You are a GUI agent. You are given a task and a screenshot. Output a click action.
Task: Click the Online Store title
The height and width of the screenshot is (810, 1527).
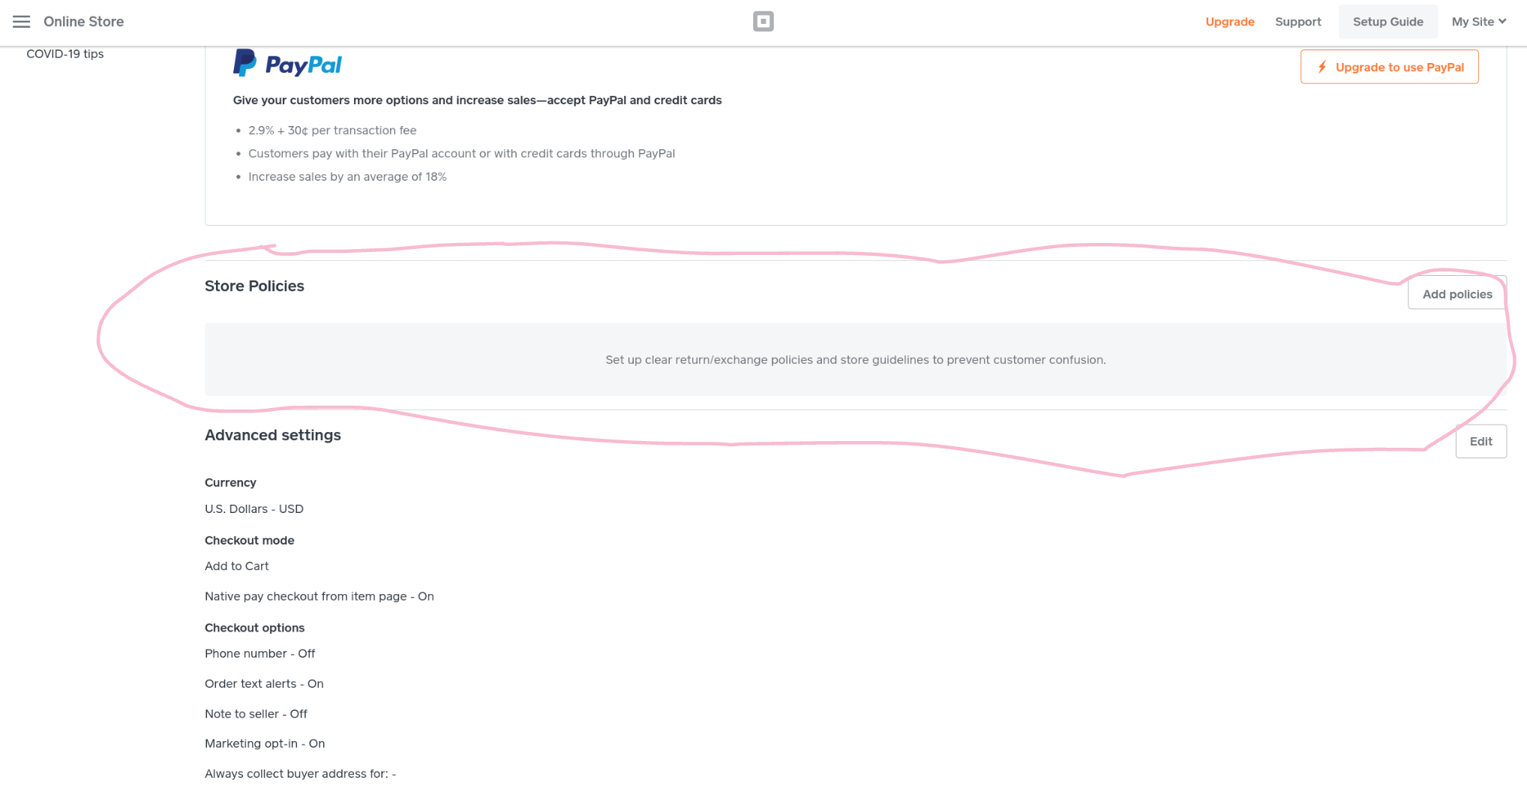[x=83, y=22]
